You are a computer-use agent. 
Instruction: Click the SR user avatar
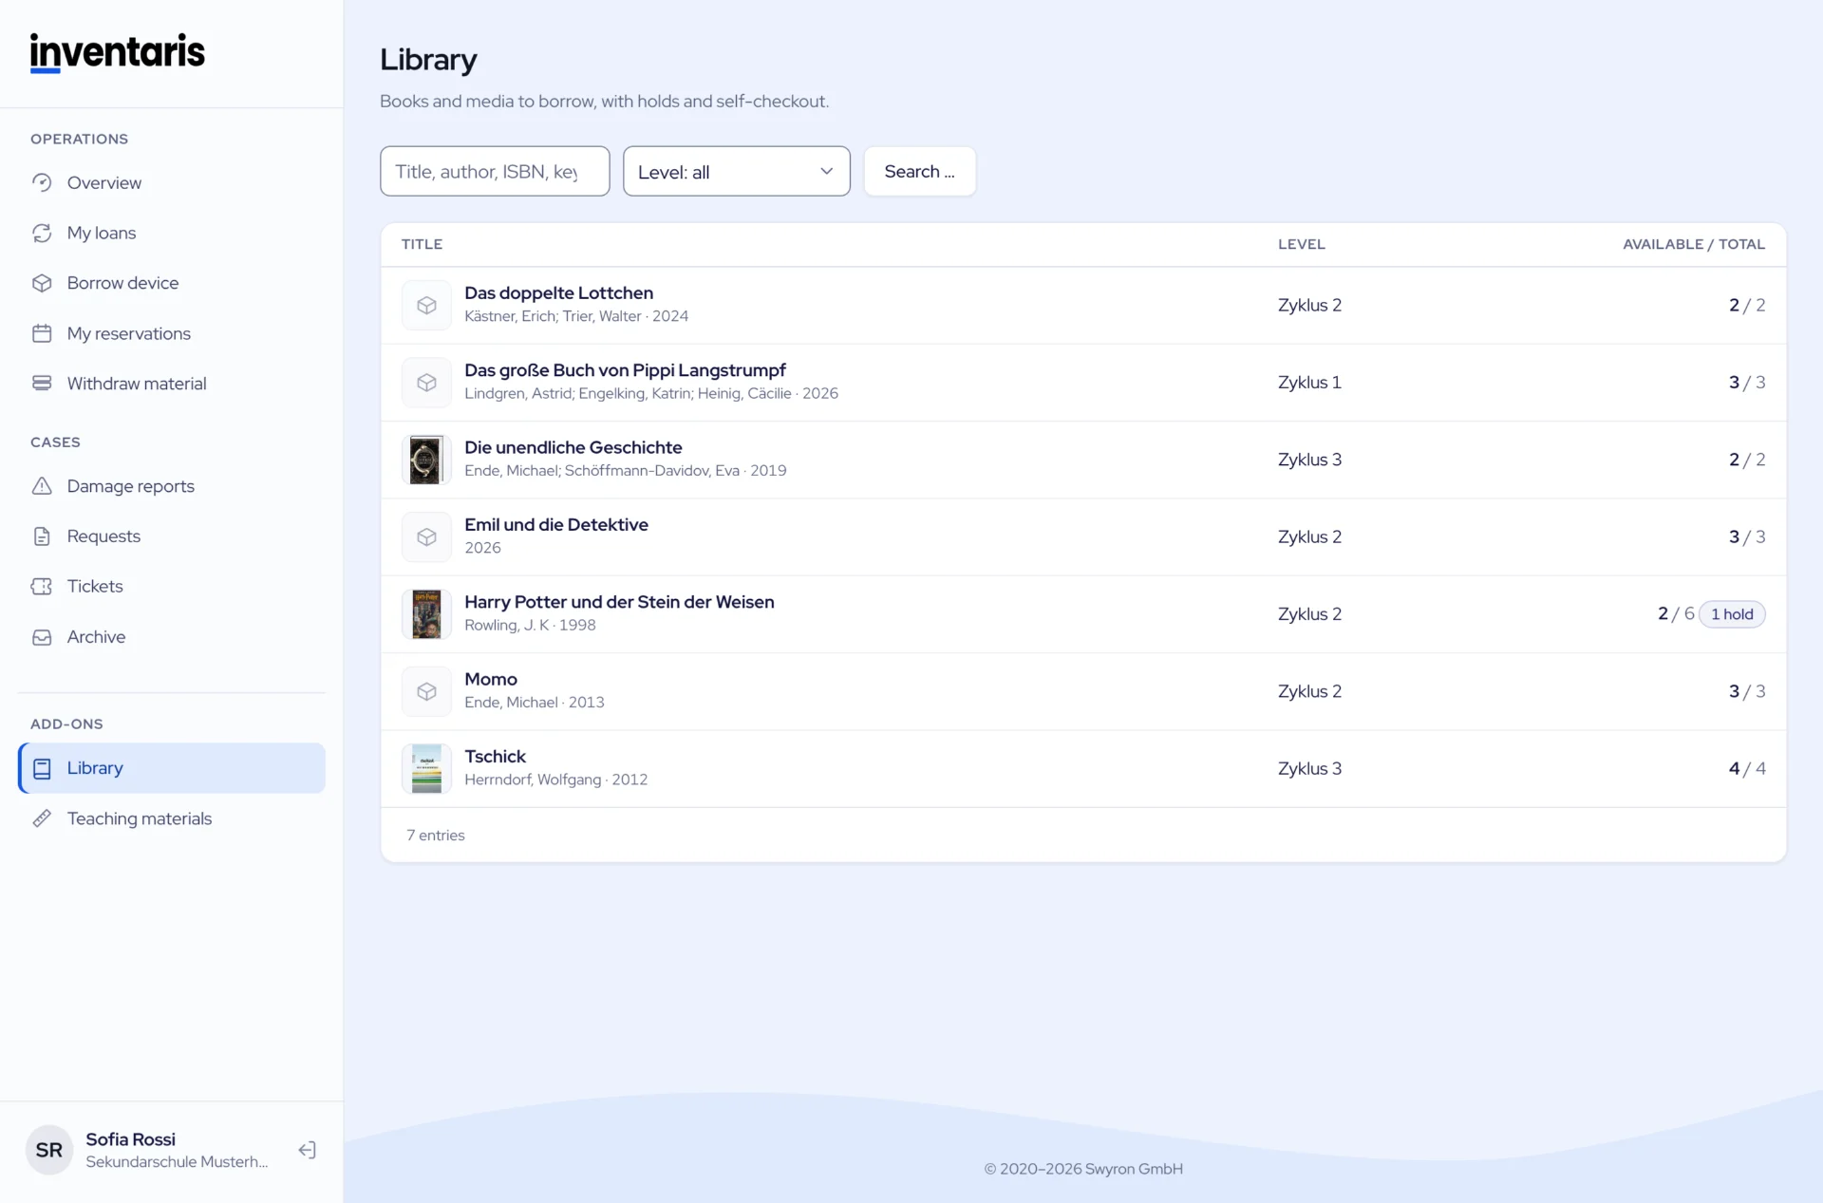[49, 1150]
